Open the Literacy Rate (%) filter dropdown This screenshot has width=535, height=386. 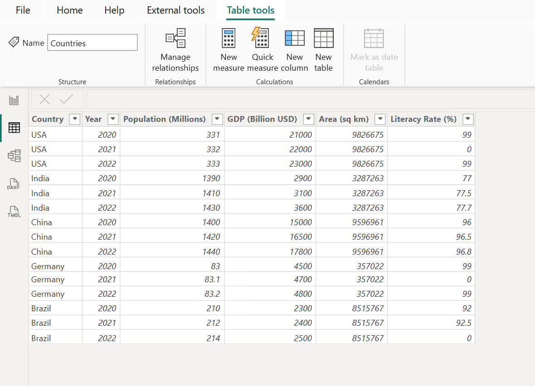click(x=467, y=119)
